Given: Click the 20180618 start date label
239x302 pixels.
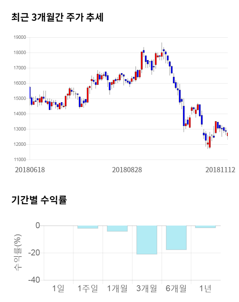Looking at the screenshot, I should 30,170.
